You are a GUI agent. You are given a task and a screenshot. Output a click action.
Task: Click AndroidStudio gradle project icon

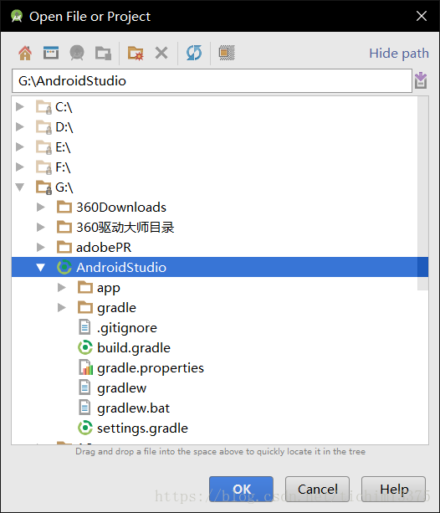tap(64, 267)
